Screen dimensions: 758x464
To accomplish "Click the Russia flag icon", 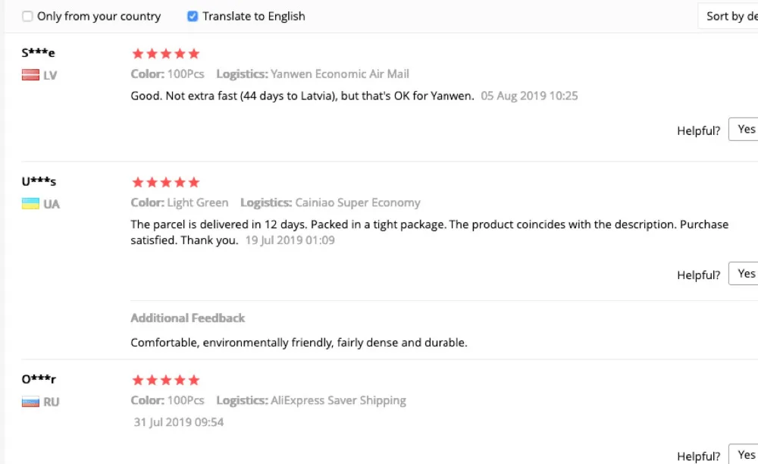I will click(x=30, y=402).
